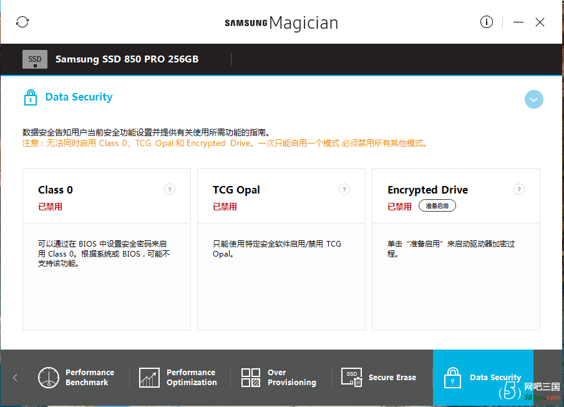The height and width of the screenshot is (407, 564).
Task: Click the bottom Data Security lock icon
Action: [x=452, y=378]
